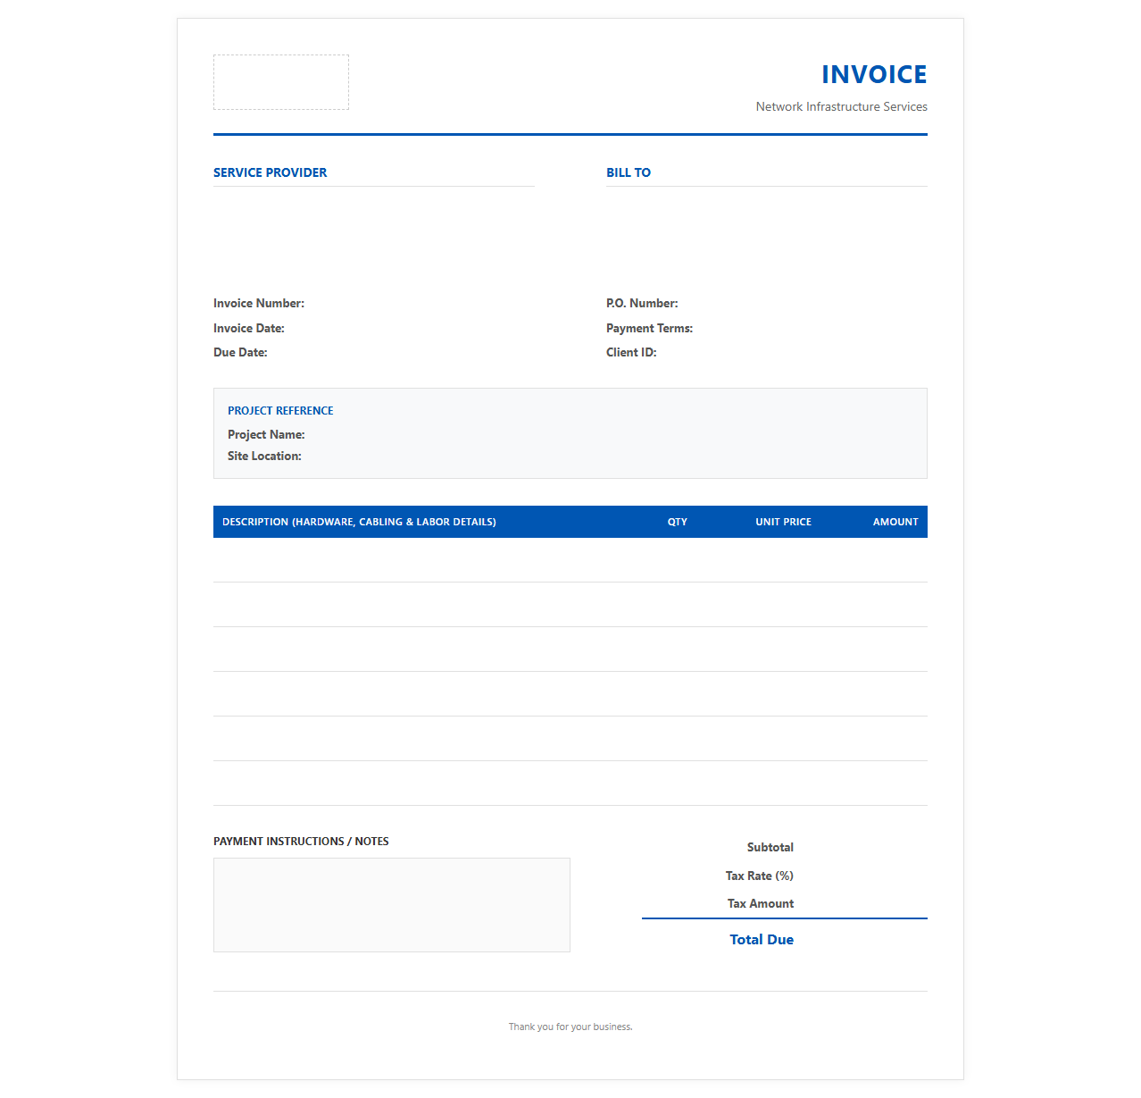Click the Payment Instructions / Notes heading
The height and width of the screenshot is (1098, 1141).
point(301,842)
